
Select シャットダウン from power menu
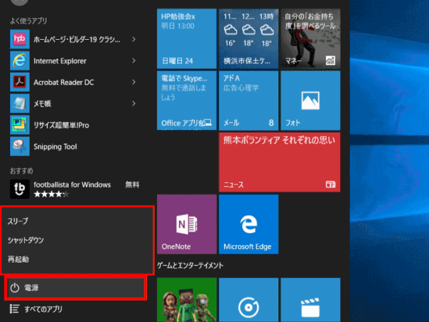tap(26, 240)
